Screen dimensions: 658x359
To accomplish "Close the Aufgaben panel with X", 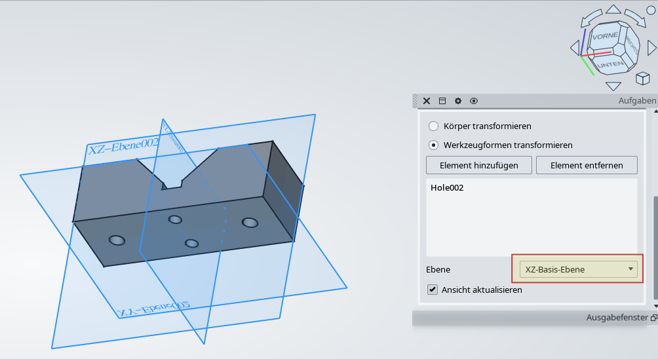I will [427, 101].
